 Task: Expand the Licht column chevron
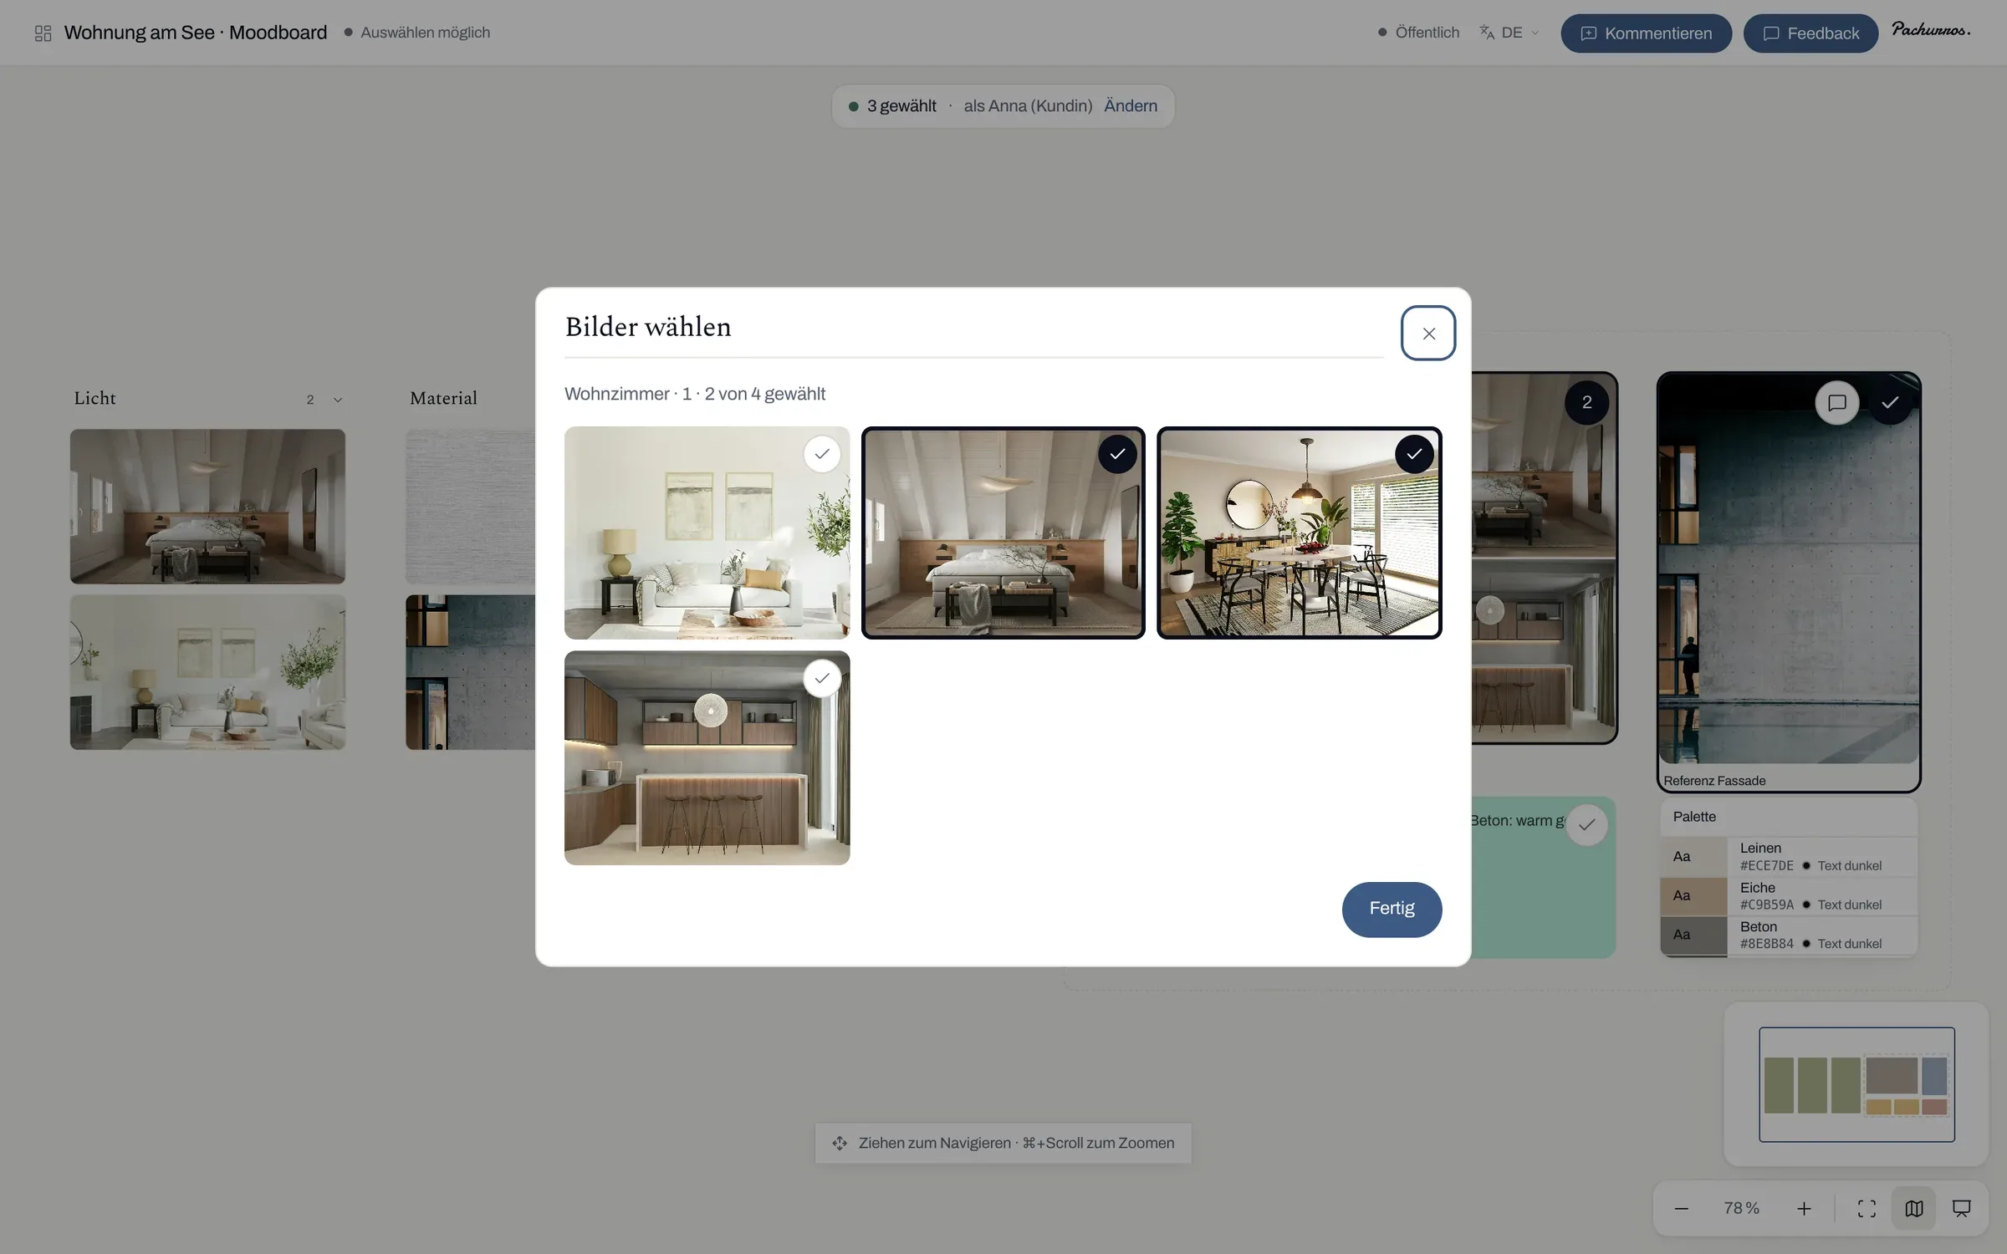pos(338,400)
